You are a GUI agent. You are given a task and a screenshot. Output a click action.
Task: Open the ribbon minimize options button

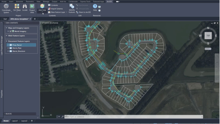pos(118,2)
